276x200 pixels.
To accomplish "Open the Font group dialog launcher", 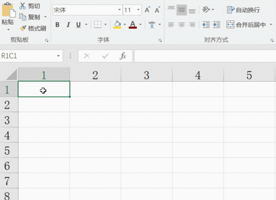I will pos(160,40).
